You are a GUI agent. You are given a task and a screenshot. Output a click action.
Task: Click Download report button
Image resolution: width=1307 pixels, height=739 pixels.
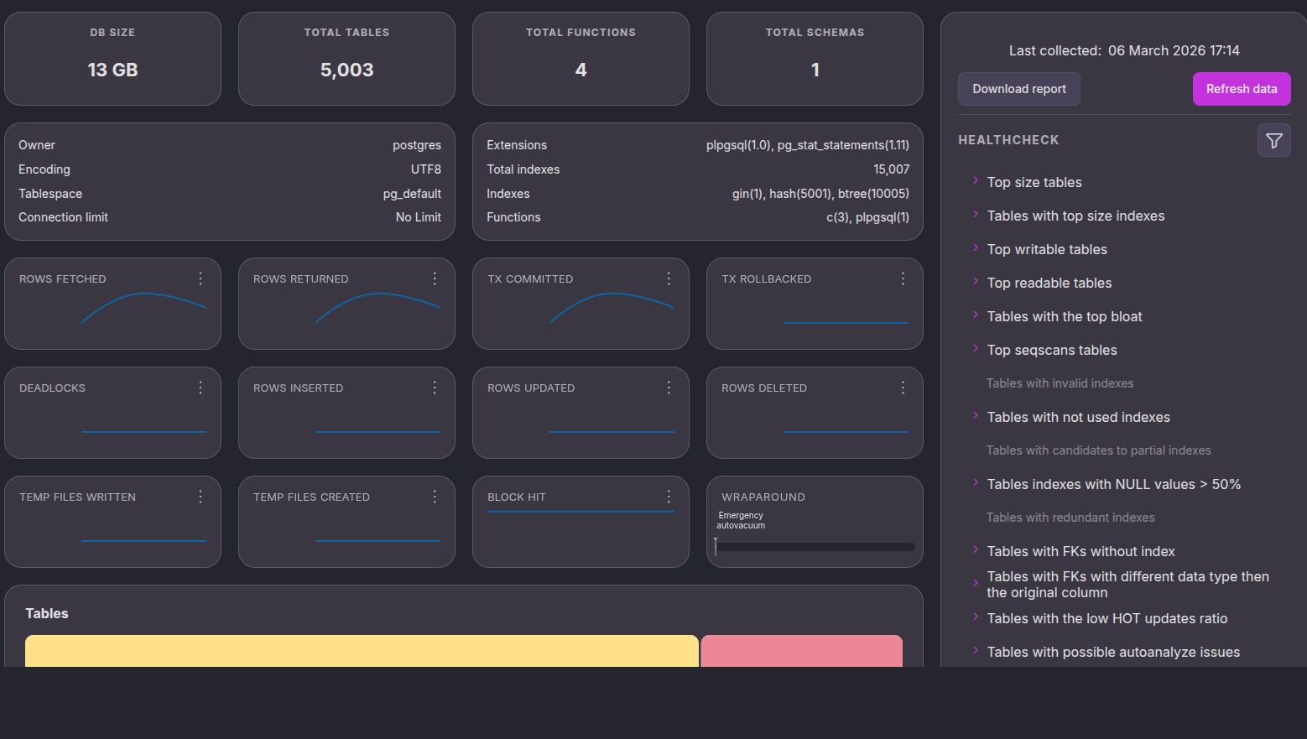click(x=1018, y=89)
